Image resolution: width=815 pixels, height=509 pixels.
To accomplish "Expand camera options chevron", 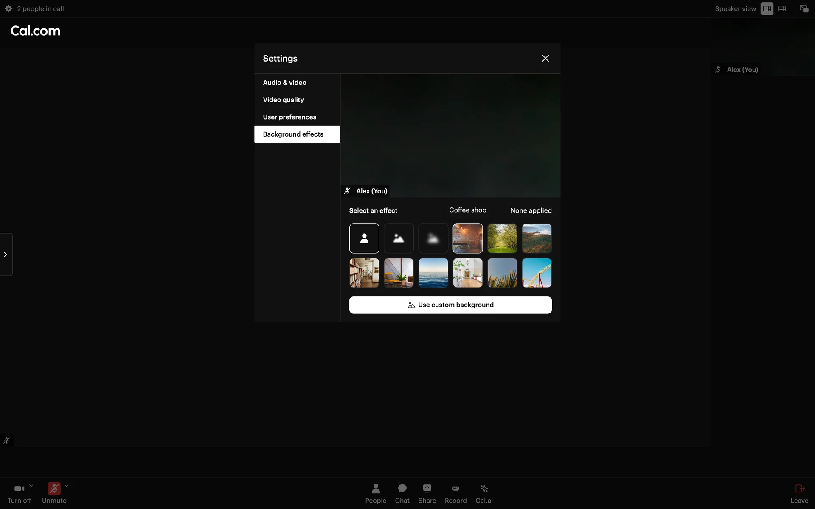I will click(x=31, y=486).
